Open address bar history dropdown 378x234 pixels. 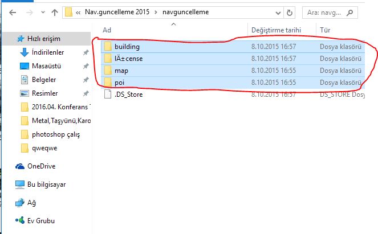click(x=278, y=13)
